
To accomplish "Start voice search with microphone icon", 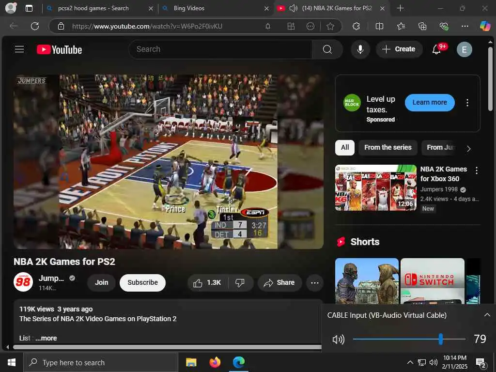I will click(360, 49).
